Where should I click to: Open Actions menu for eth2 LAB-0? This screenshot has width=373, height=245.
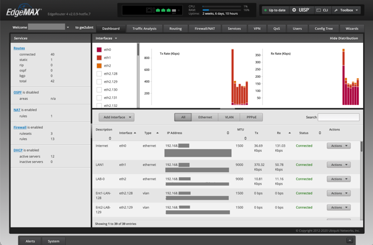[x=339, y=179]
